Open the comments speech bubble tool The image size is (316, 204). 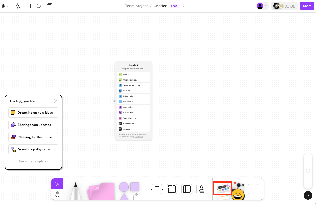coord(39,6)
